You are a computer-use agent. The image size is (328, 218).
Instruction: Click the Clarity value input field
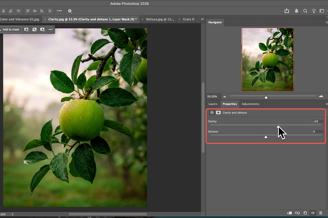tap(318, 121)
